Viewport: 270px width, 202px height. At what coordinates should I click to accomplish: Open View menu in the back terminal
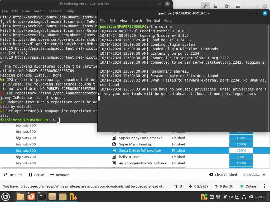point(26,11)
